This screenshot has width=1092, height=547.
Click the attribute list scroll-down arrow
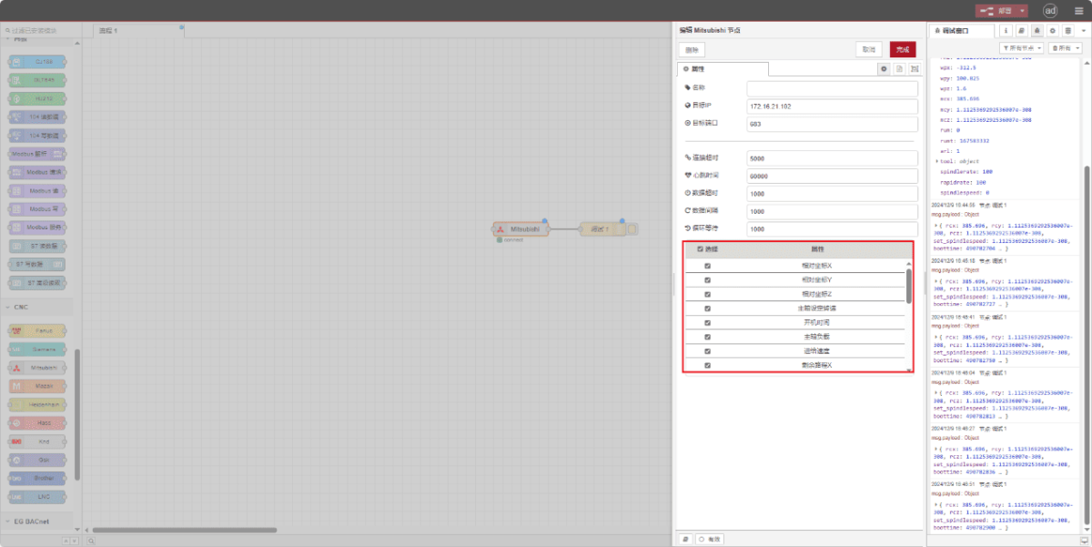[909, 370]
